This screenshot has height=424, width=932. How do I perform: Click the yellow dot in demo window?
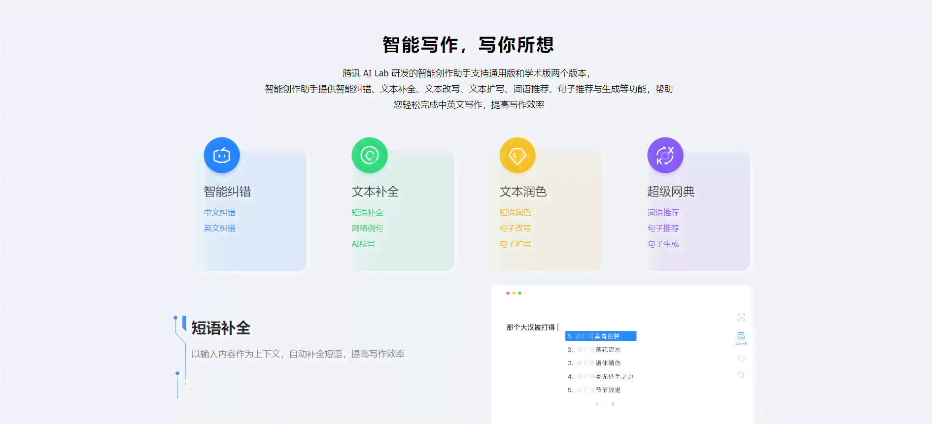tap(514, 293)
